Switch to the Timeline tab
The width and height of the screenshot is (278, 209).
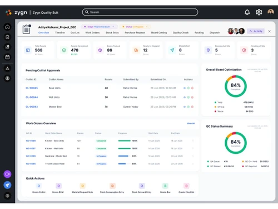coord(60,33)
